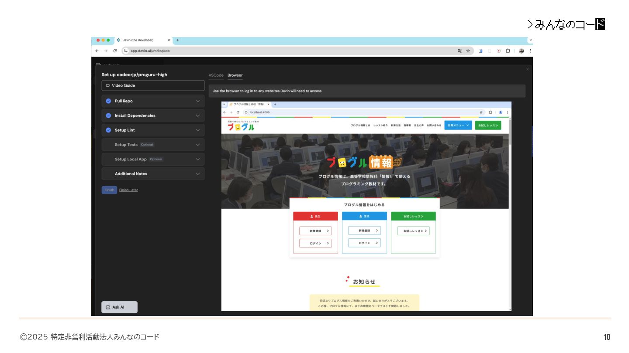The height and width of the screenshot is (353, 629).
Task: Click the green お試しレッスン header button
Action: pyautogui.click(x=488, y=125)
